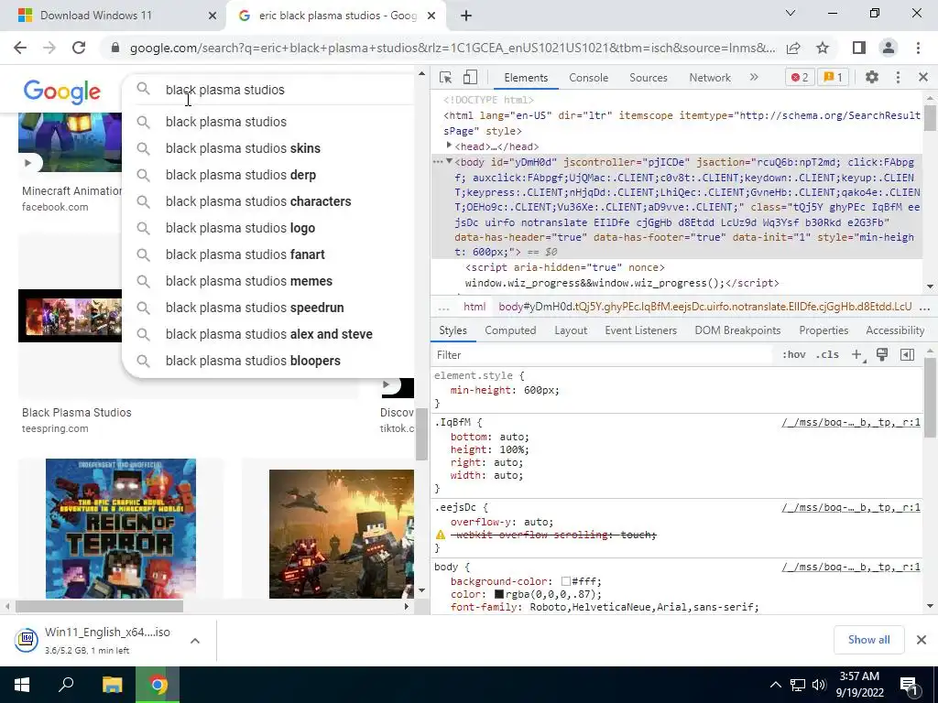The height and width of the screenshot is (703, 938).
Task: Open Chrome's three-dot menu
Action: [x=918, y=48]
